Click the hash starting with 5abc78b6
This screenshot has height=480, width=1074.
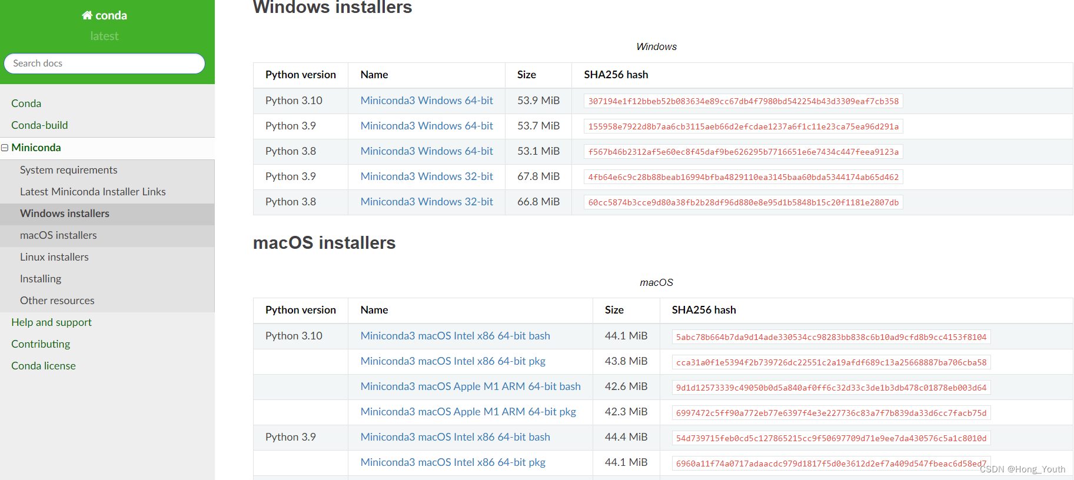pyautogui.click(x=831, y=337)
